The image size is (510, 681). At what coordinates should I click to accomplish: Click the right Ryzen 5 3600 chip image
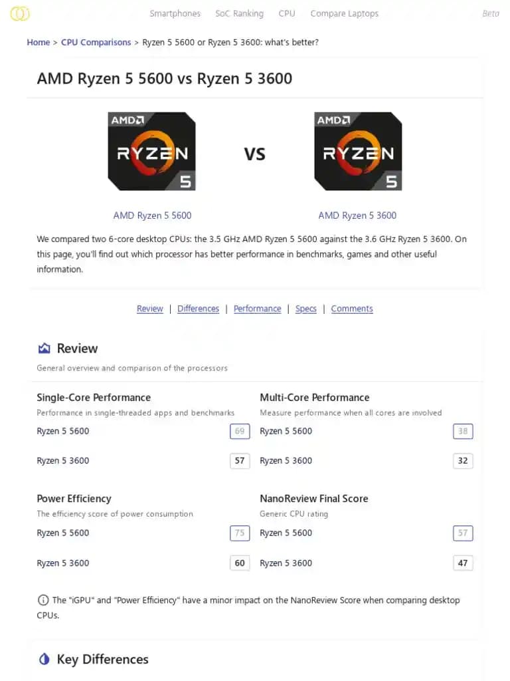[x=357, y=152]
